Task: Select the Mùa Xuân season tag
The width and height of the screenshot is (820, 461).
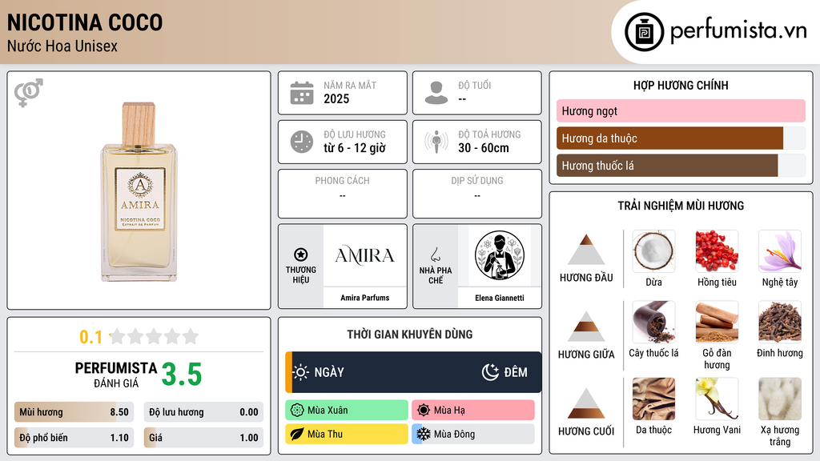Action: point(347,410)
